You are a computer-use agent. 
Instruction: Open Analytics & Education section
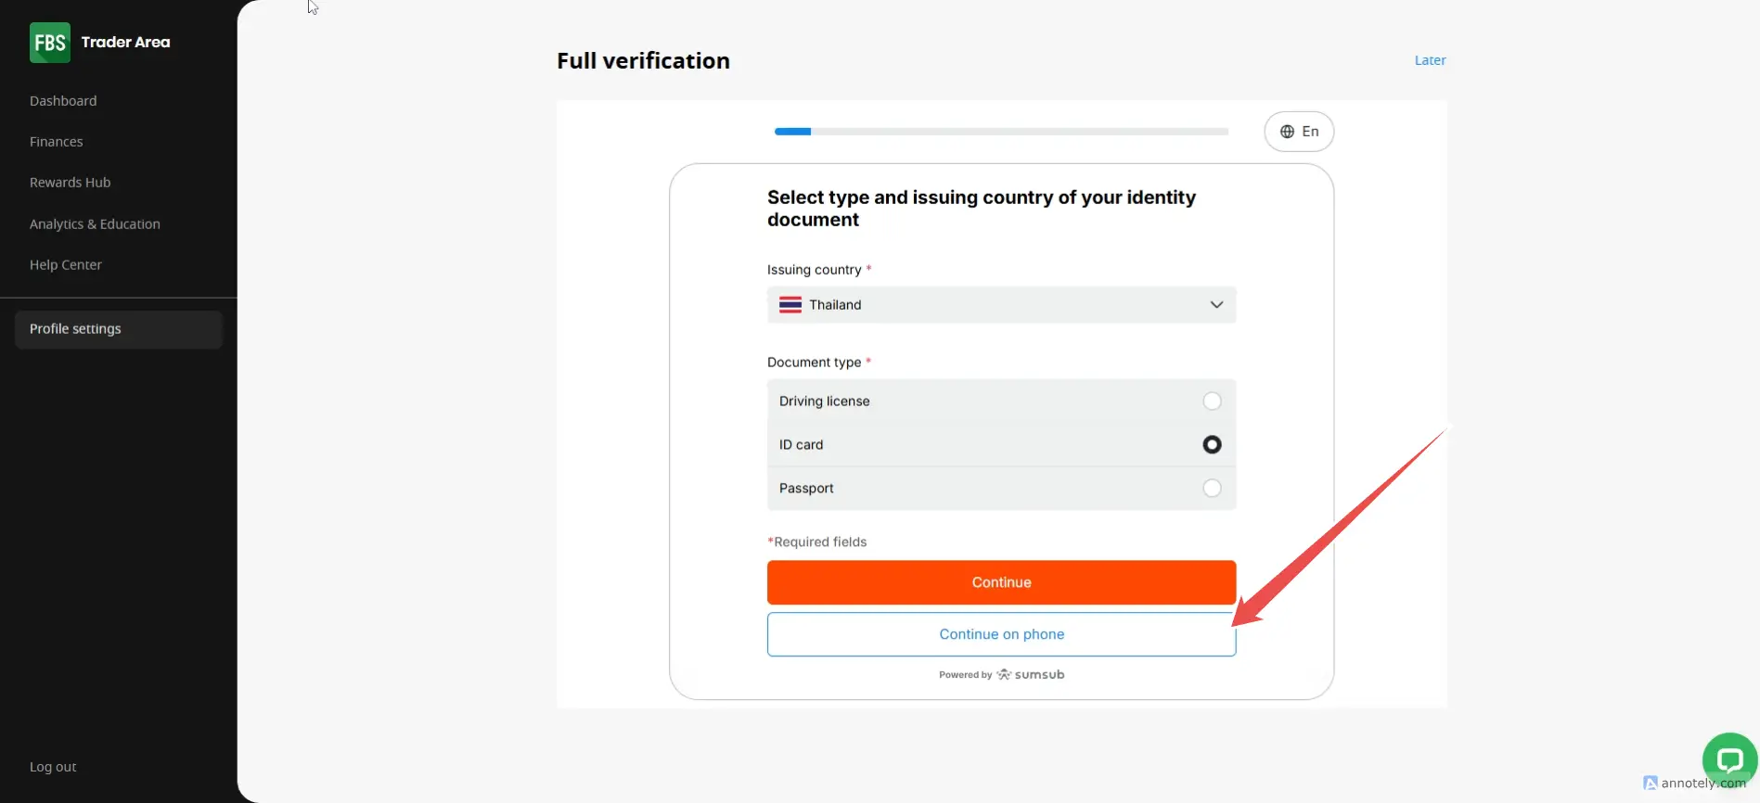95,224
